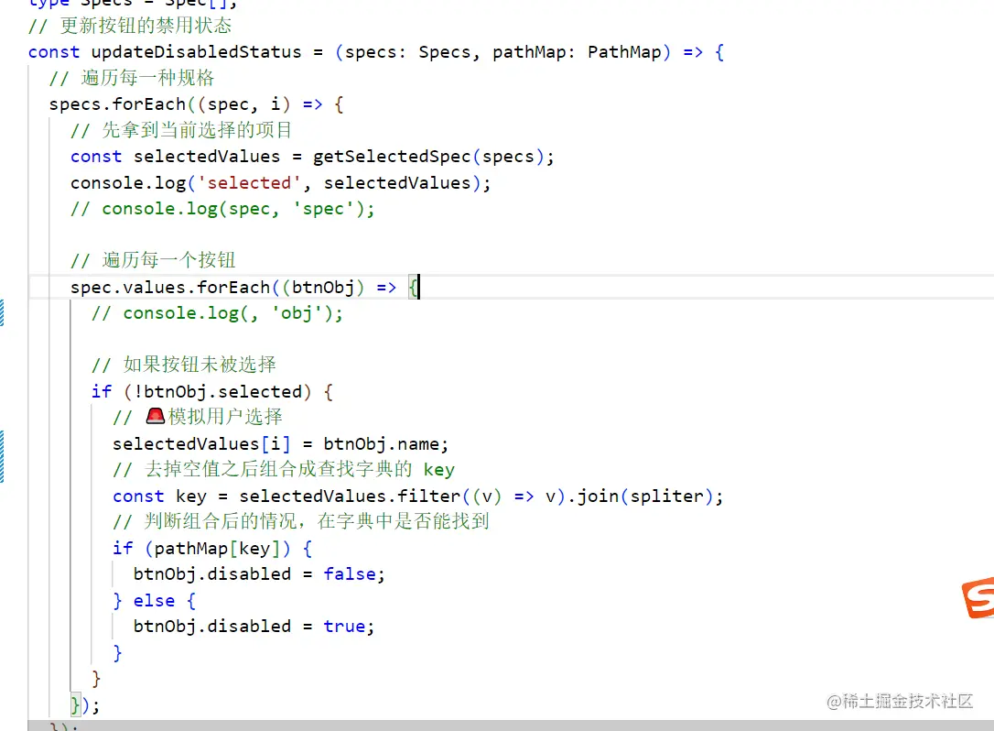Screen dimensions: 994x731
Task: Click 'PathMap' type annotation
Action: tap(624, 52)
